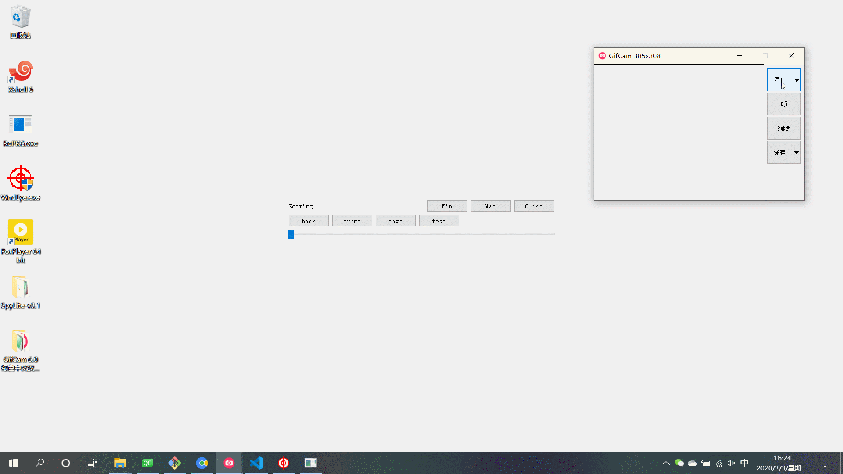The width and height of the screenshot is (843, 474).
Task: Select the WndEye.exe crosshair desktop icon
Action: (x=20, y=179)
